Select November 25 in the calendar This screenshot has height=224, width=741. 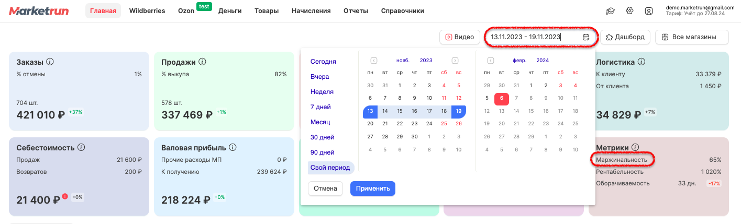pyautogui.click(x=444, y=124)
